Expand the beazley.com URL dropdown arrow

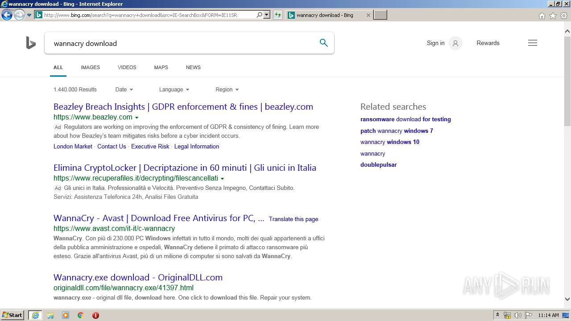137,118
